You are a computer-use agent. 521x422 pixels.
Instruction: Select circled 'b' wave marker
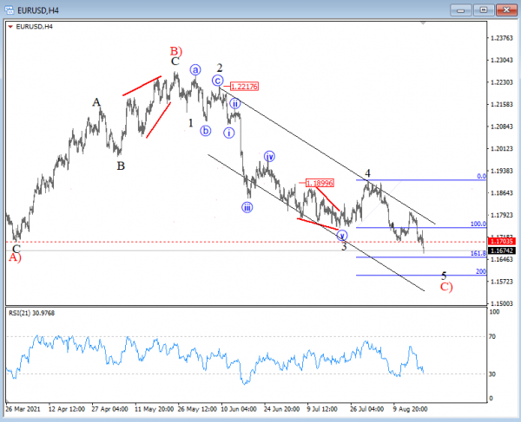pyautogui.click(x=205, y=131)
